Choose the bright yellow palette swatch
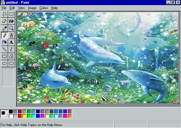Image resolution: width=181 pixels, height=128 pixels. point(24,116)
